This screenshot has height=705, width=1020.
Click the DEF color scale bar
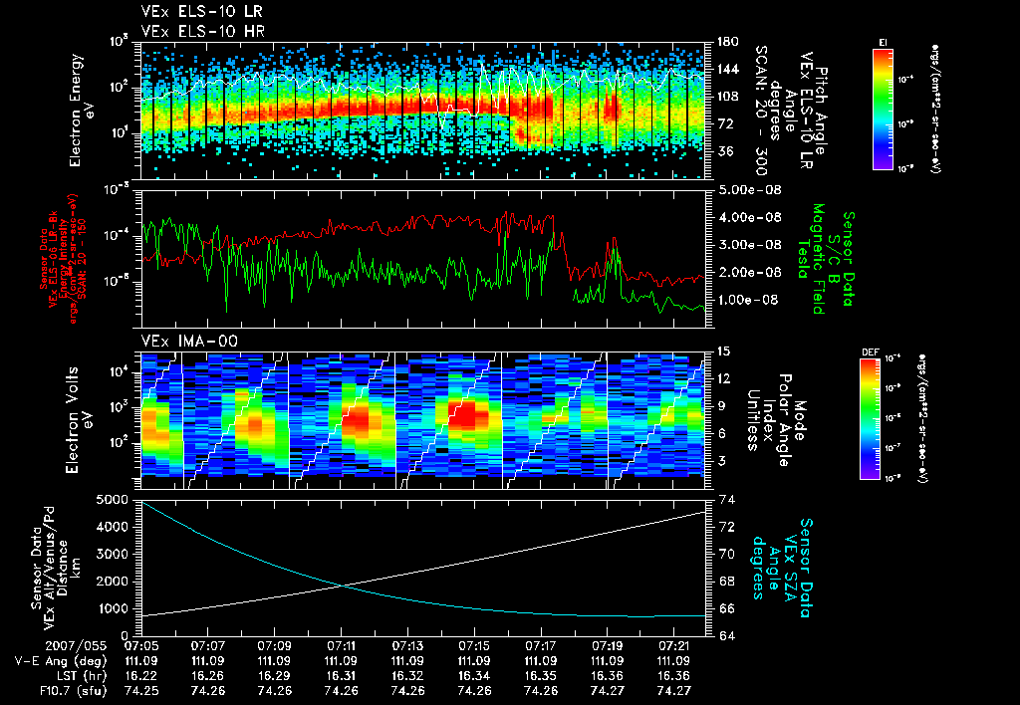(871, 419)
